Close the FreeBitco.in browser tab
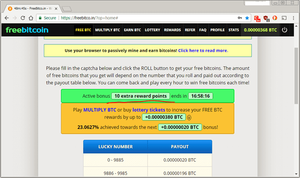Viewport: 300px width, 178px height. (x=56, y=9)
